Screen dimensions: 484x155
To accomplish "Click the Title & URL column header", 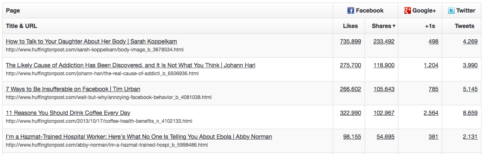I will (x=22, y=26).
